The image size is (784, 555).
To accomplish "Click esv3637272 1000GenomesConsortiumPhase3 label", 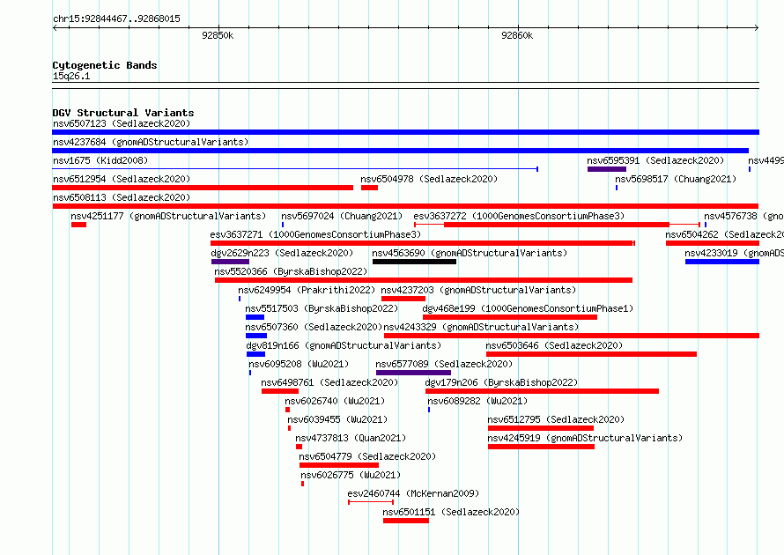I will pos(519,216).
